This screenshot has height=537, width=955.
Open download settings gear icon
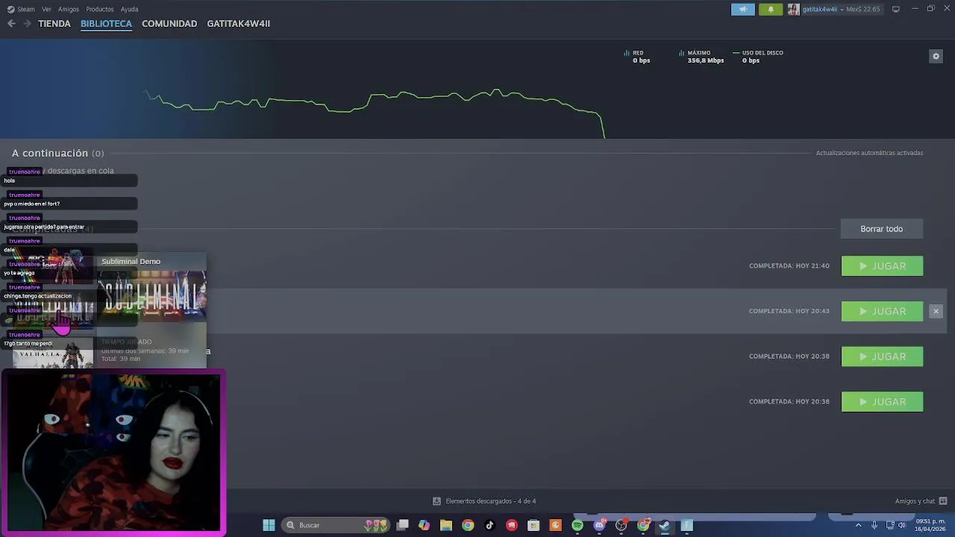(936, 56)
